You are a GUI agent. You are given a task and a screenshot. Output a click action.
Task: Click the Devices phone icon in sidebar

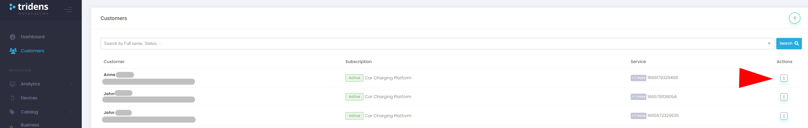pos(13,98)
